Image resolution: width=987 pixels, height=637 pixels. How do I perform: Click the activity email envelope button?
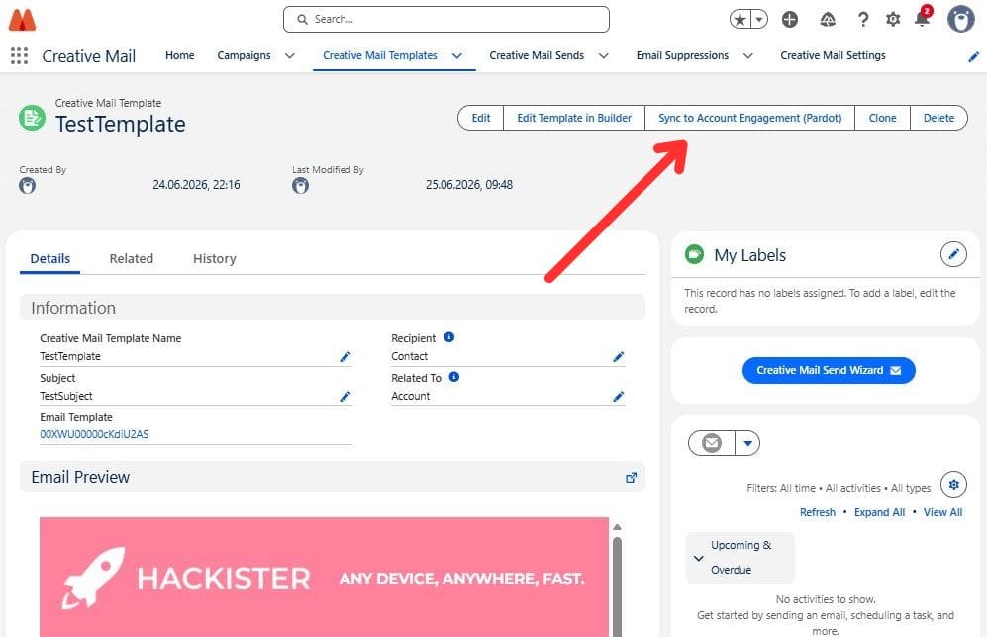point(712,443)
